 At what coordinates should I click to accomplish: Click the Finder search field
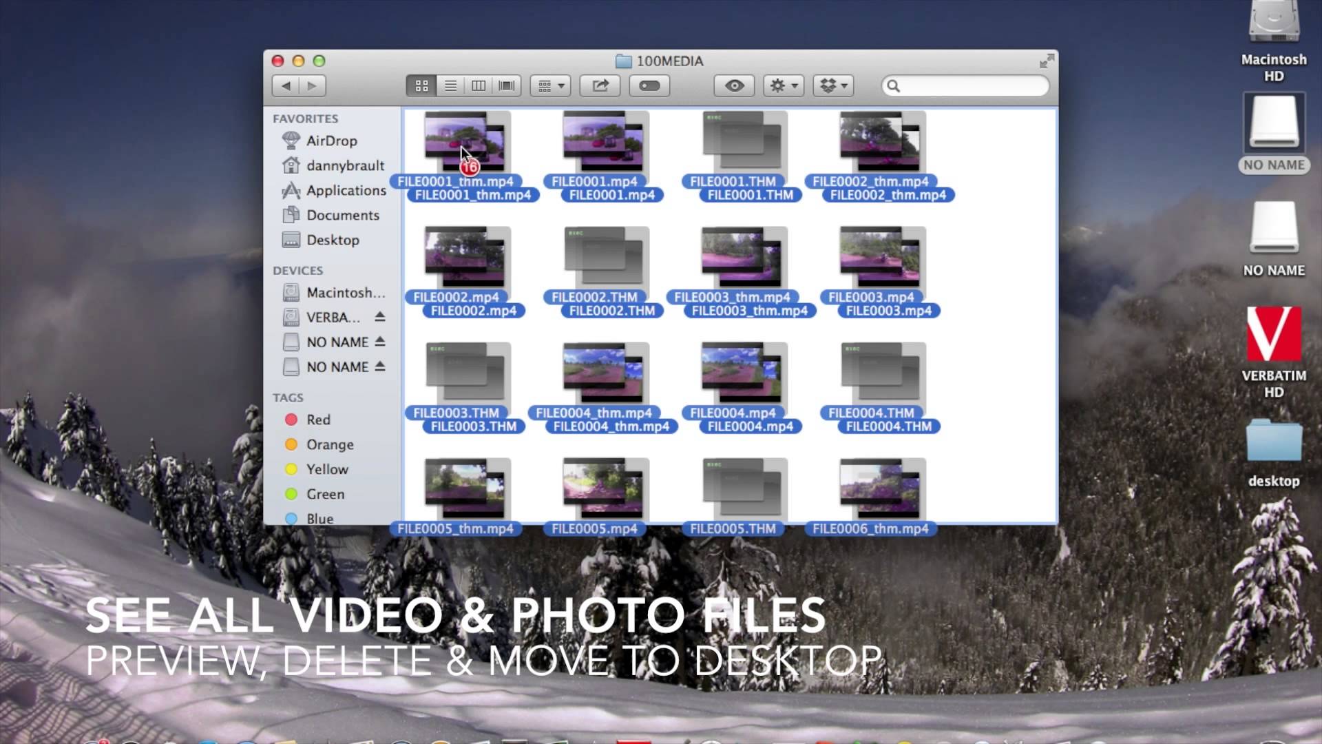[x=971, y=86]
